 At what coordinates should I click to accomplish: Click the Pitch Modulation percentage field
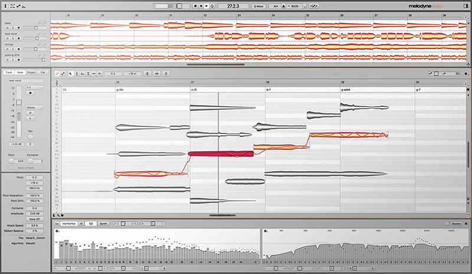point(35,195)
